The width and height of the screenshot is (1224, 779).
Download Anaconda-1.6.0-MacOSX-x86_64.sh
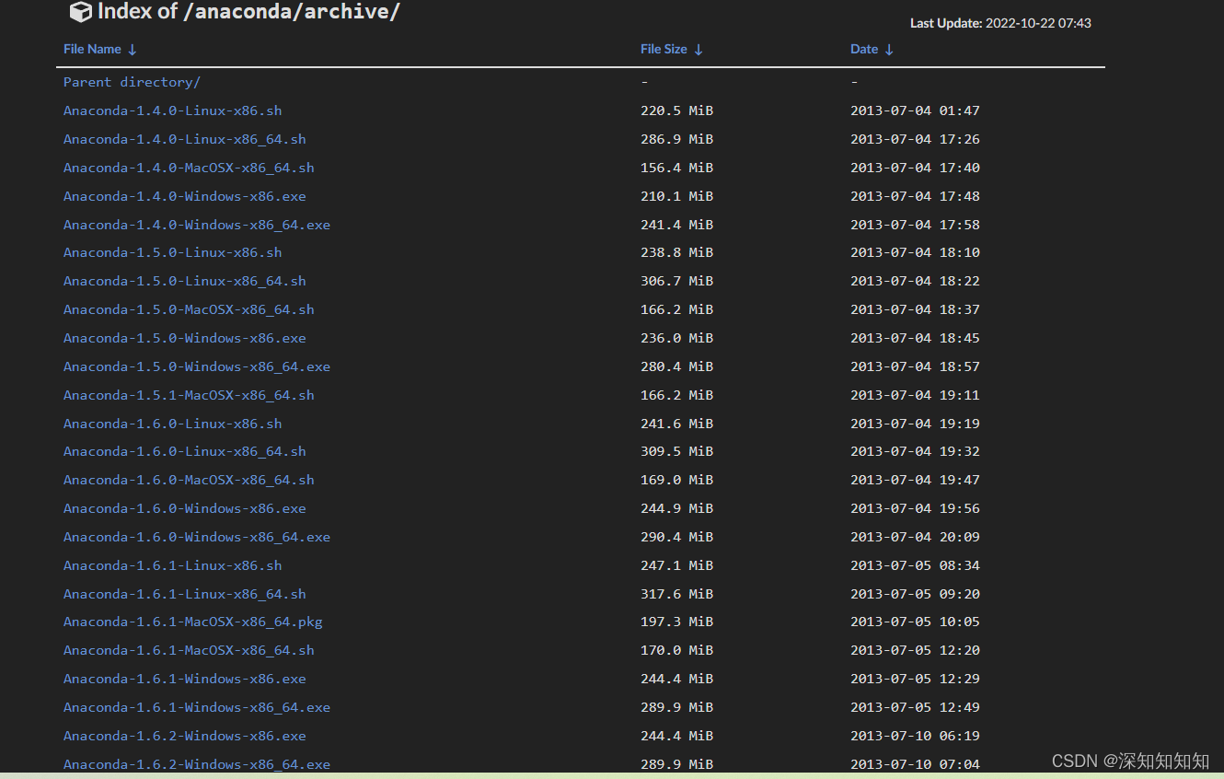189,480
